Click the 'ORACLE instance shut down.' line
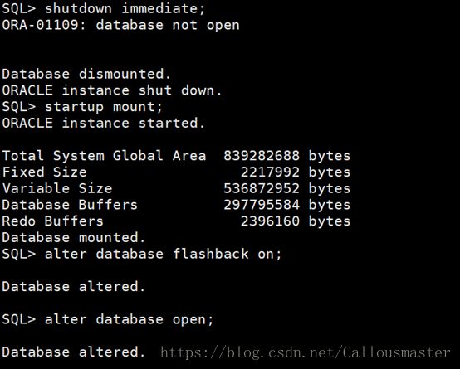This screenshot has height=369, width=460. (112, 90)
